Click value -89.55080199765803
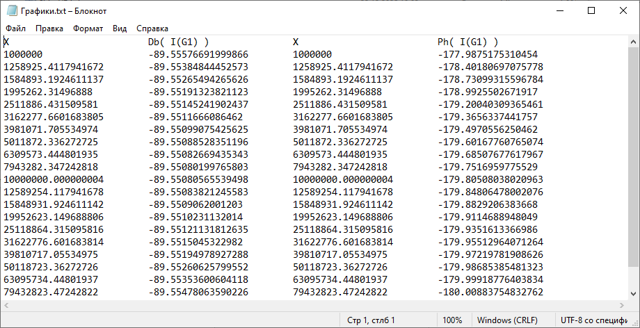The height and width of the screenshot is (328, 640). click(198, 167)
